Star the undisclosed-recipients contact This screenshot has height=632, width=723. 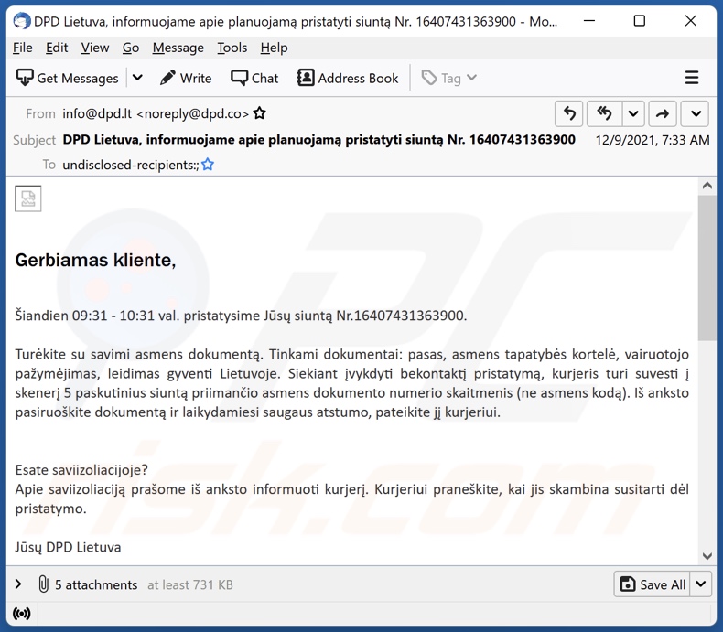pyautogui.click(x=208, y=164)
